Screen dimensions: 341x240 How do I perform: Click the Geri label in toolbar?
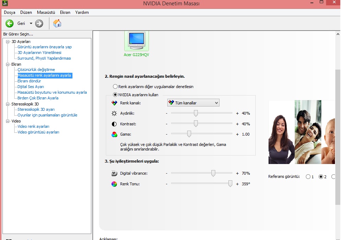coord(21,23)
